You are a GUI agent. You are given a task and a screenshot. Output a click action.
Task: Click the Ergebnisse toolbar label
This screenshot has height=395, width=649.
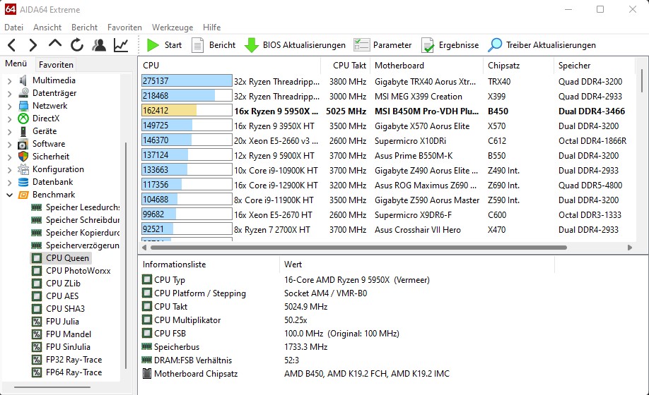459,45
